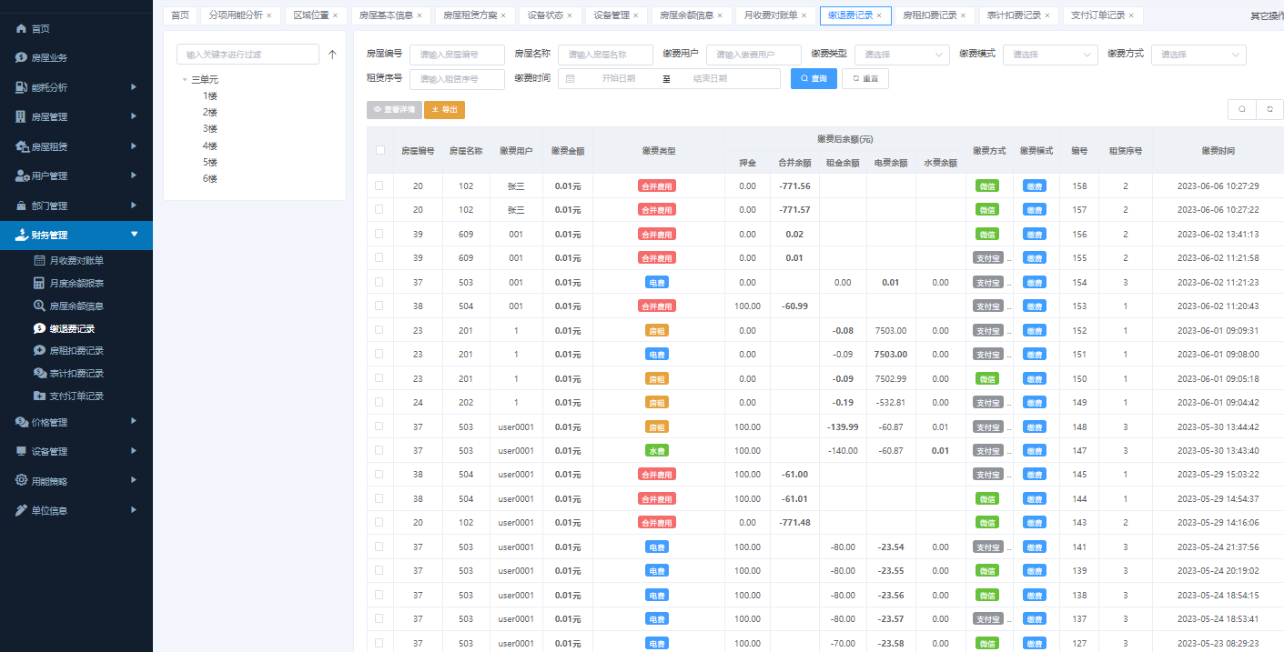Expand 部门管理 using its arrow
This screenshot has width=1284, height=652.
click(x=134, y=206)
